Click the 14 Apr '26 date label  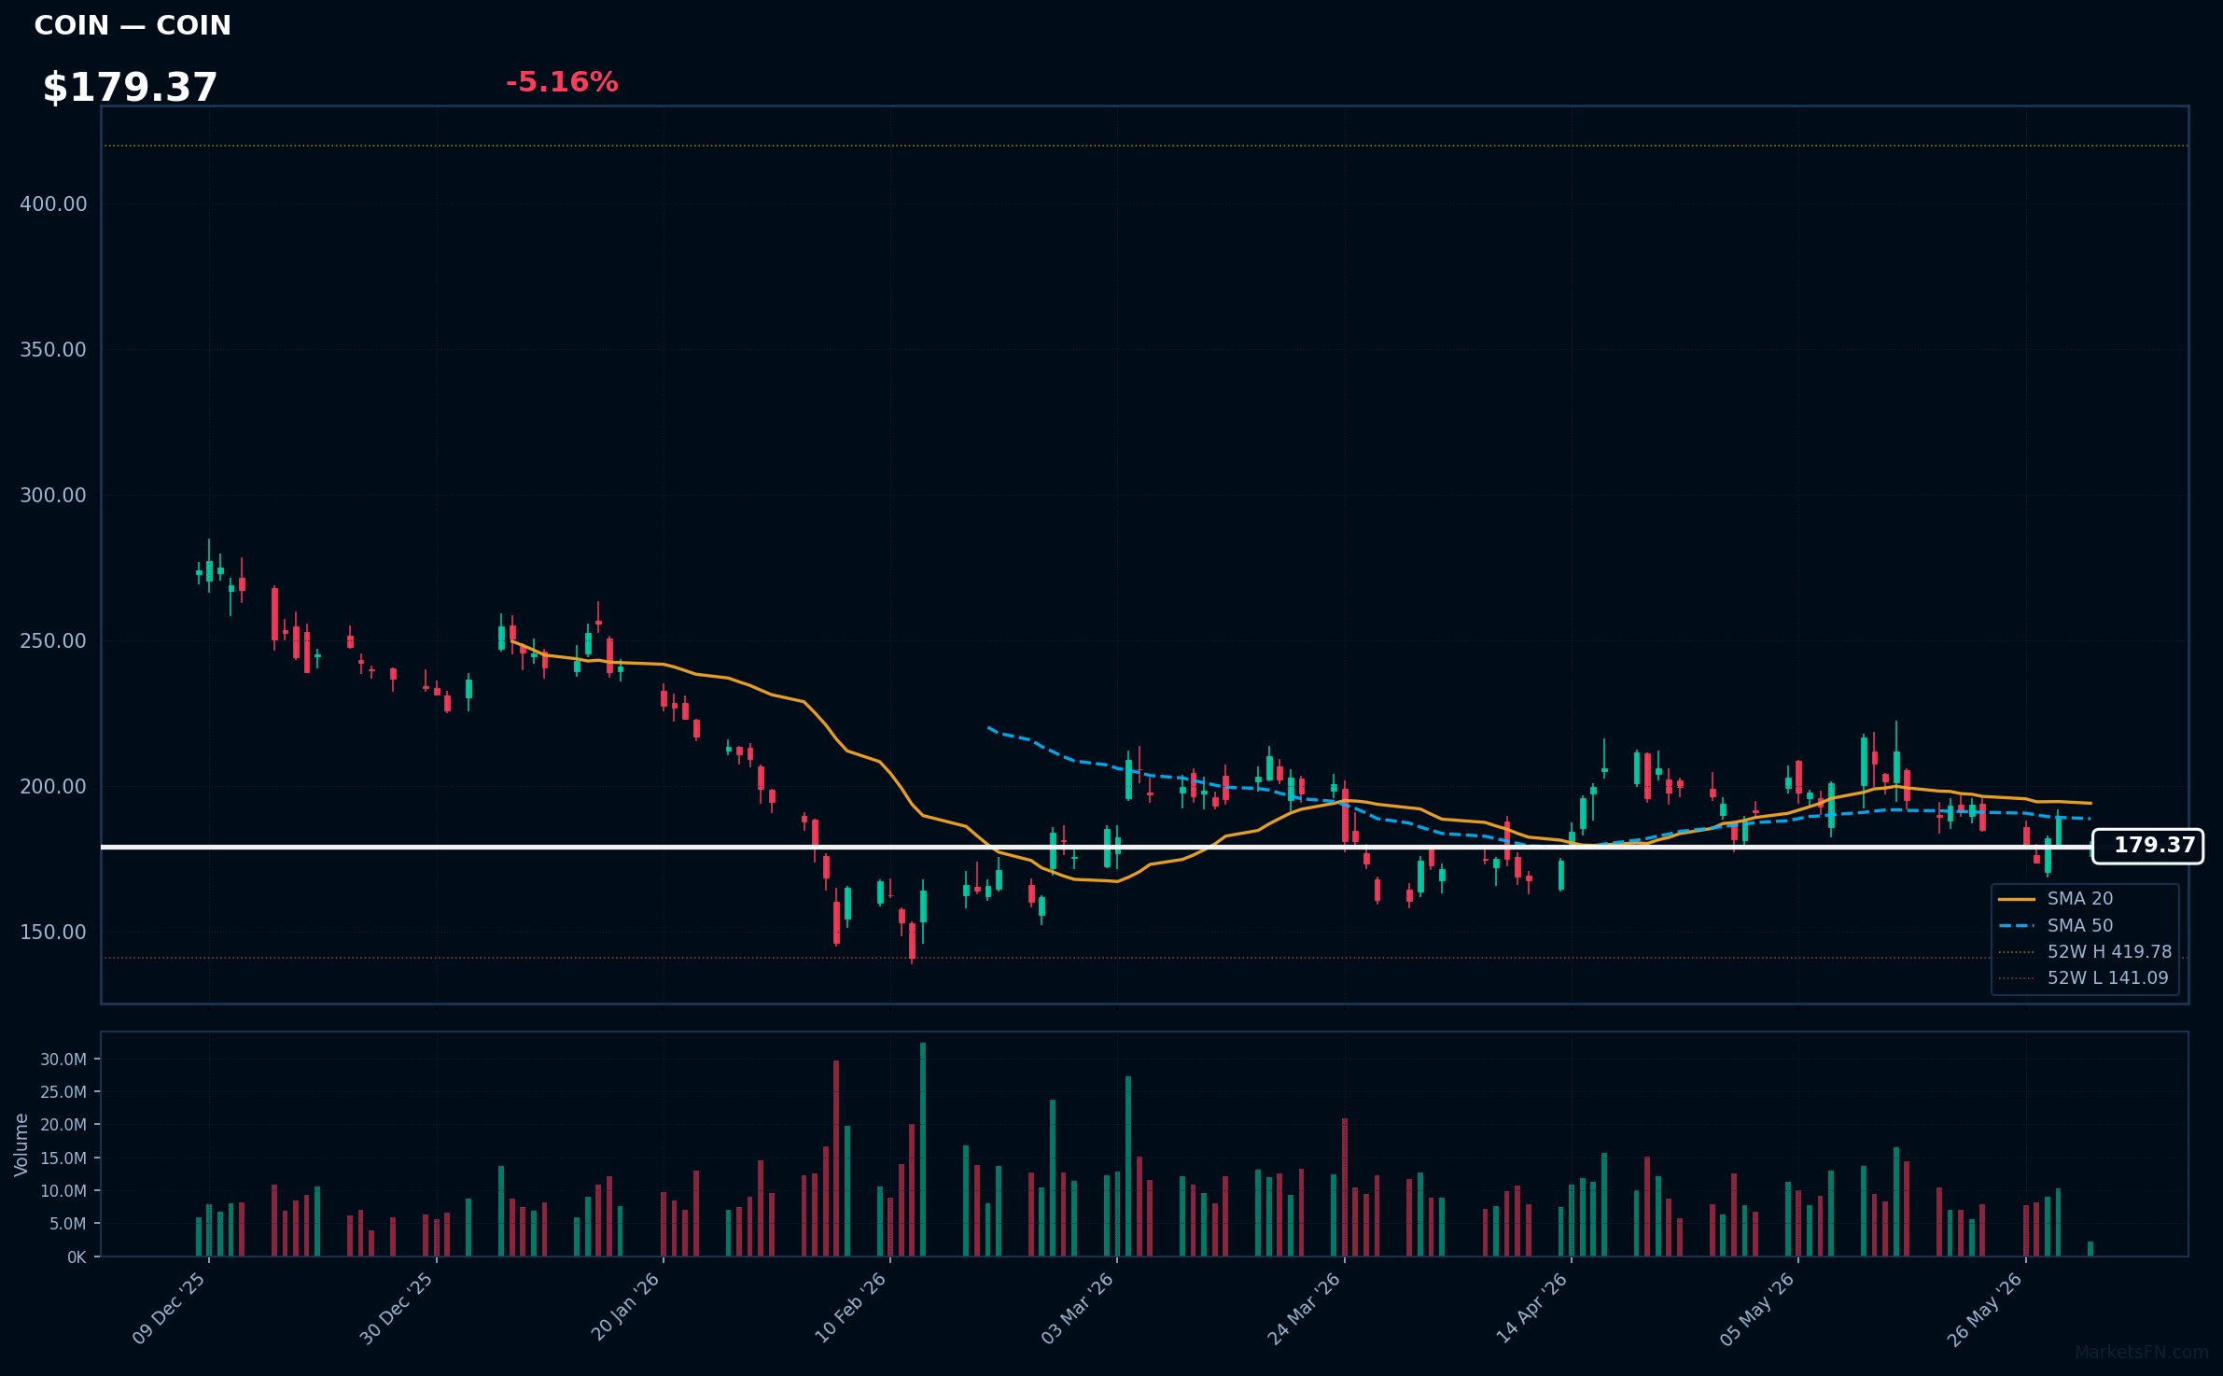pyautogui.click(x=1532, y=1309)
